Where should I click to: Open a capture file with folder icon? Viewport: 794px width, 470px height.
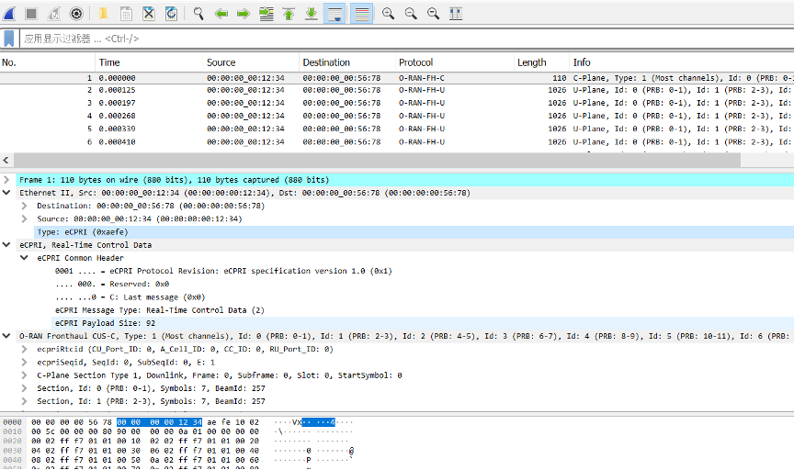[103, 14]
